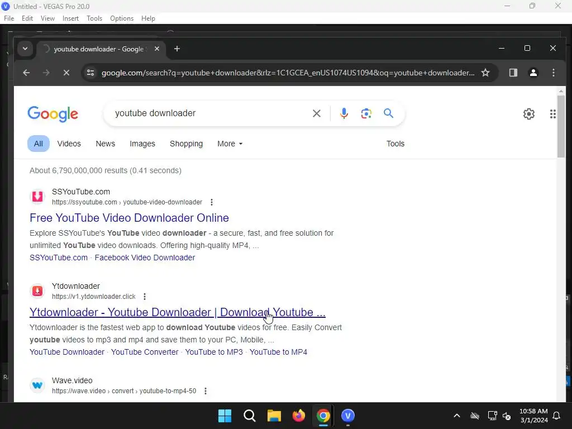Open YouTube to MP4 sitelink
Screen dimensions: 572x429
[278, 352]
